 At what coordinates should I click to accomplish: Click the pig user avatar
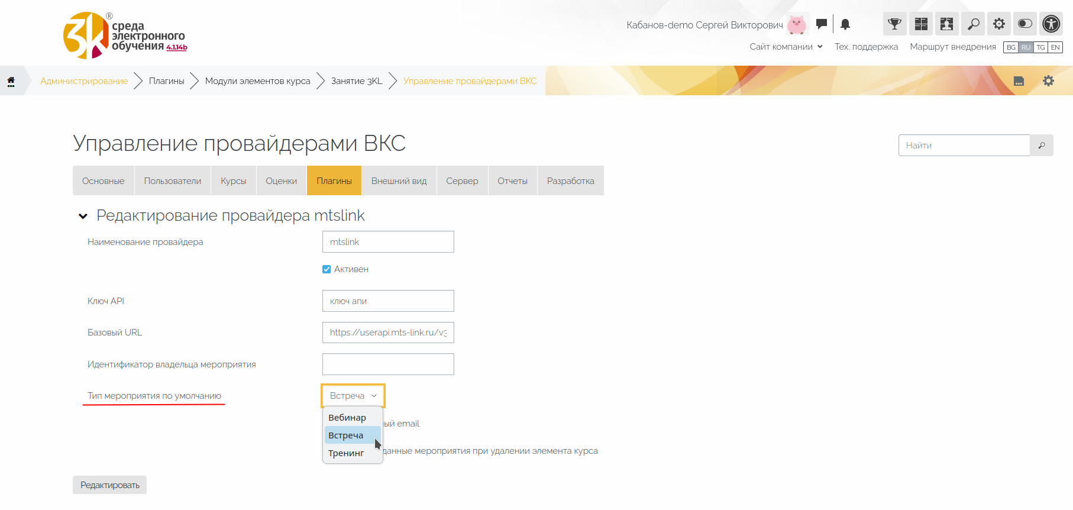tap(797, 25)
